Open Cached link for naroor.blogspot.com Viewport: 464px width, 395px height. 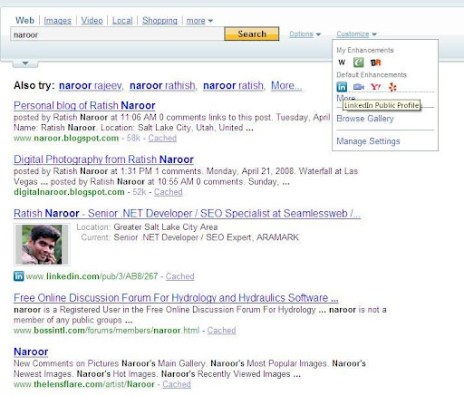click(x=162, y=138)
